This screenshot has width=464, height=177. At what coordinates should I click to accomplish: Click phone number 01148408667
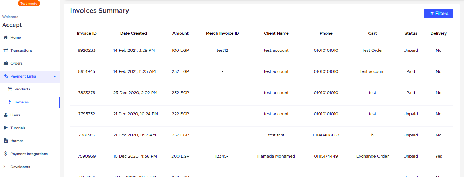[x=326, y=135]
